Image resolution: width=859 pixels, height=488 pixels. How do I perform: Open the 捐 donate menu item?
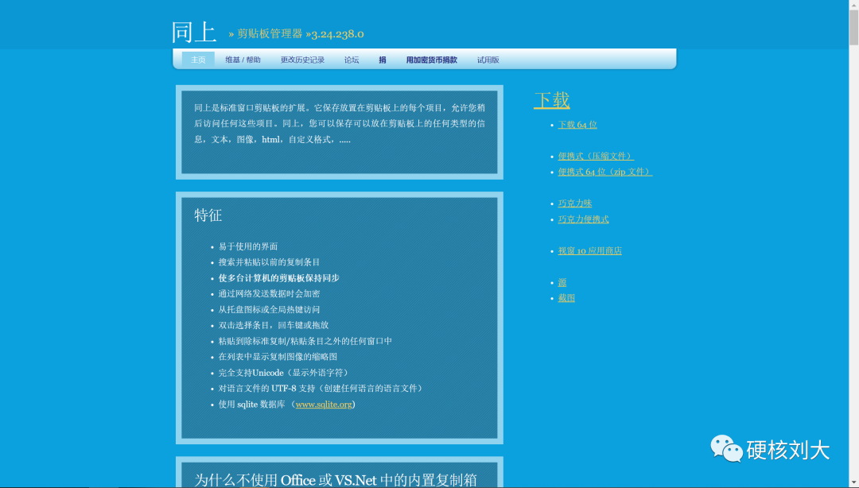click(x=383, y=60)
